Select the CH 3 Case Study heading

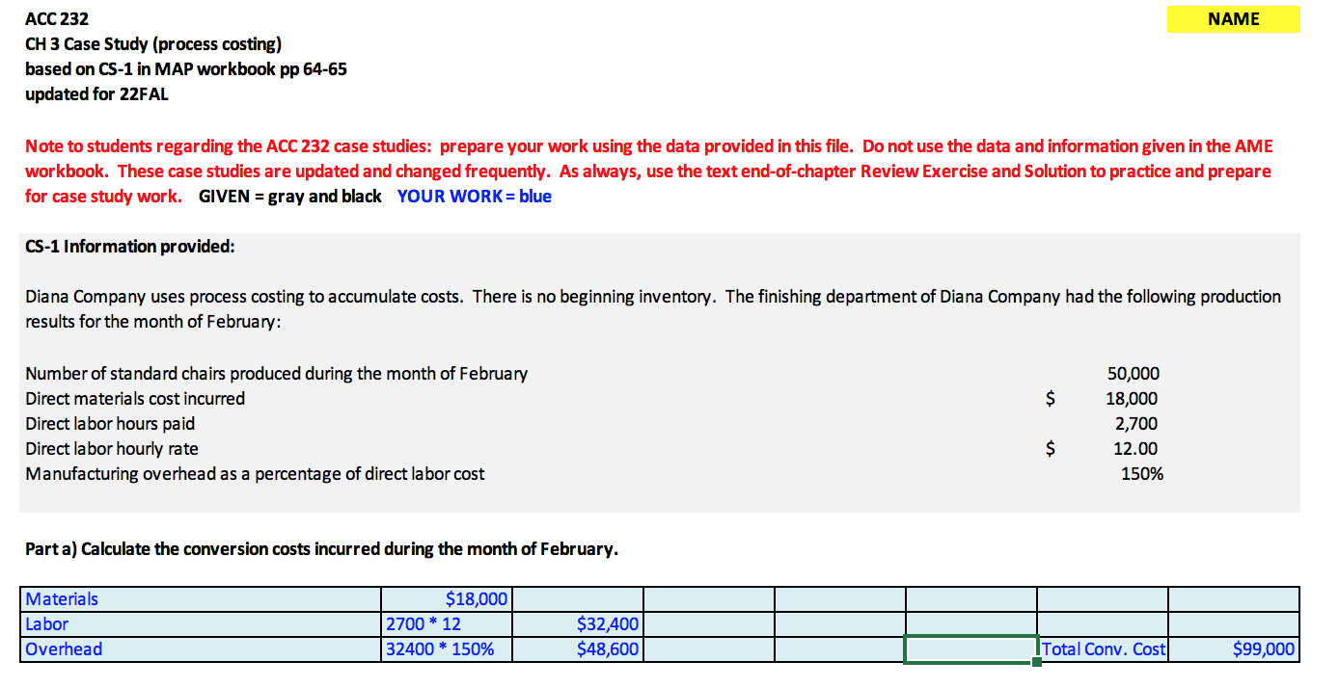(141, 43)
